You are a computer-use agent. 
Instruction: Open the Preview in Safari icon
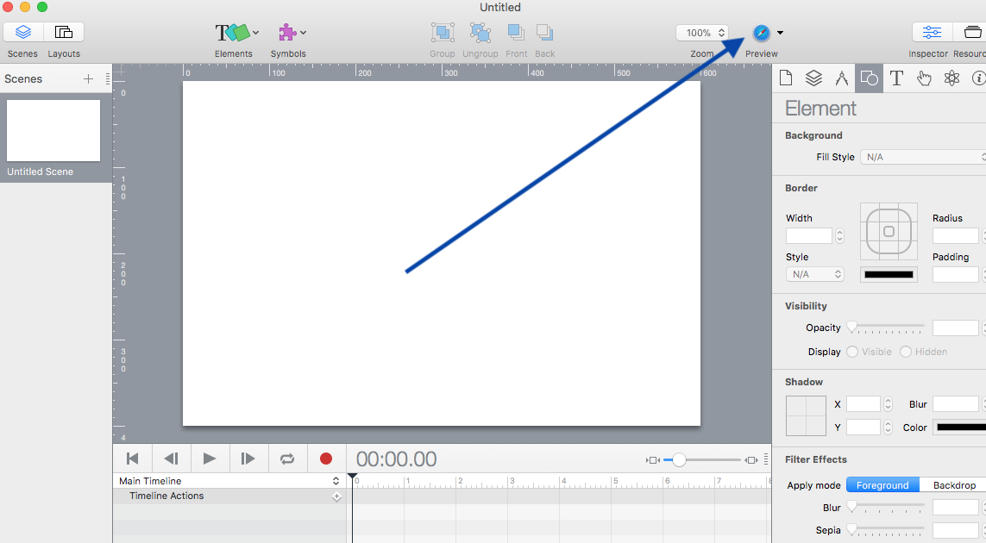[x=762, y=33]
